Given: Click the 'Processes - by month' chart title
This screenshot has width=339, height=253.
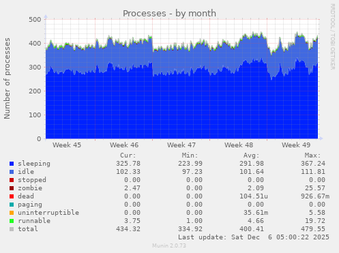Looking at the screenshot, I should click(x=169, y=14).
